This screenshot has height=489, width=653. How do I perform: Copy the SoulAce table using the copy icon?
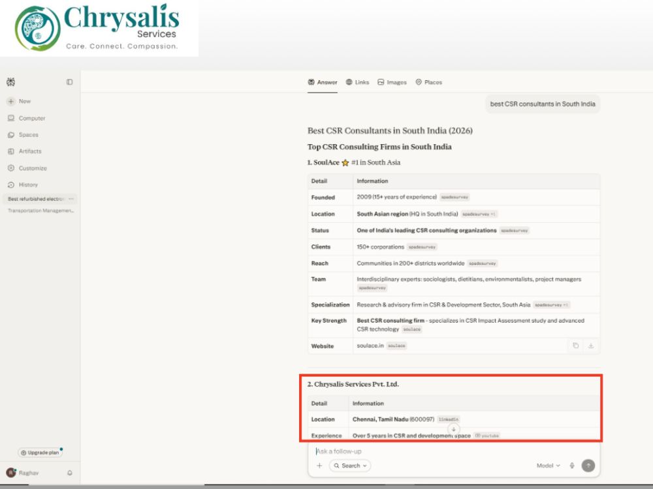point(575,346)
